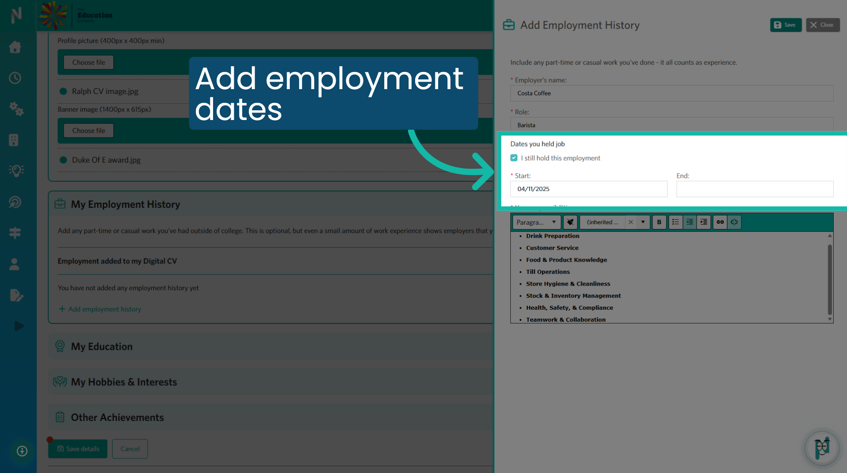The image size is (847, 473).
Task: Click Store Hygiene & Cleanliness bullet text
Action: [x=568, y=284]
